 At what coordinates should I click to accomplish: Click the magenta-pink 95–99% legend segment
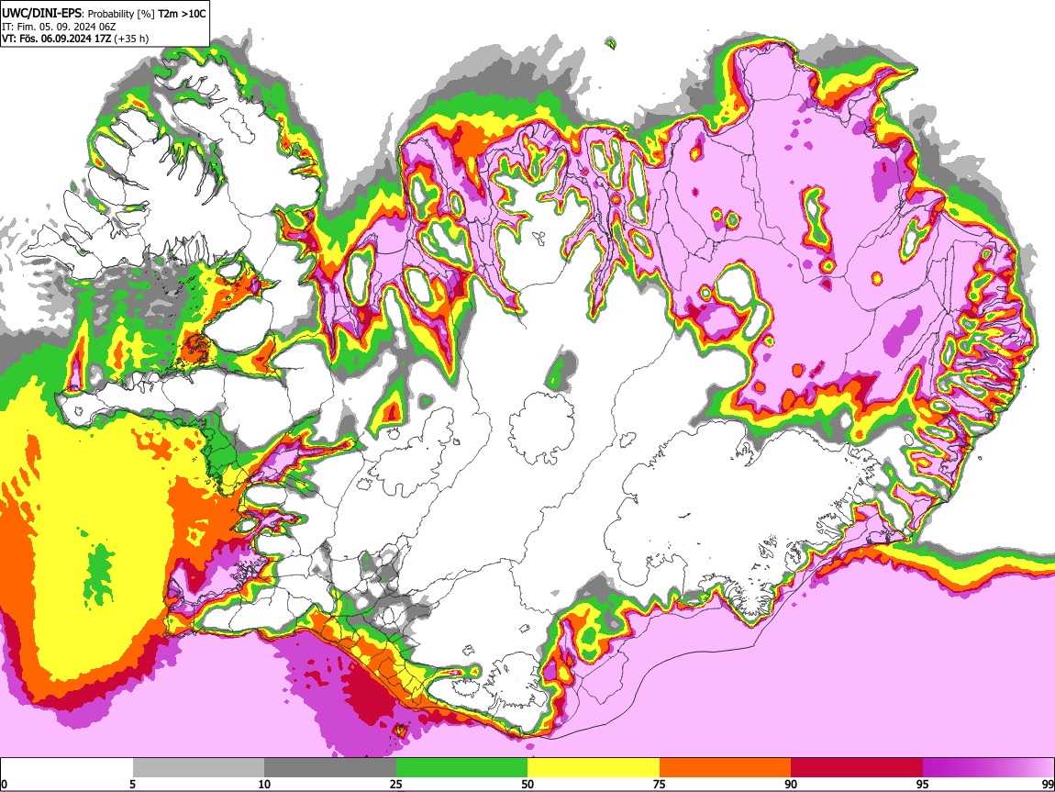point(988,768)
